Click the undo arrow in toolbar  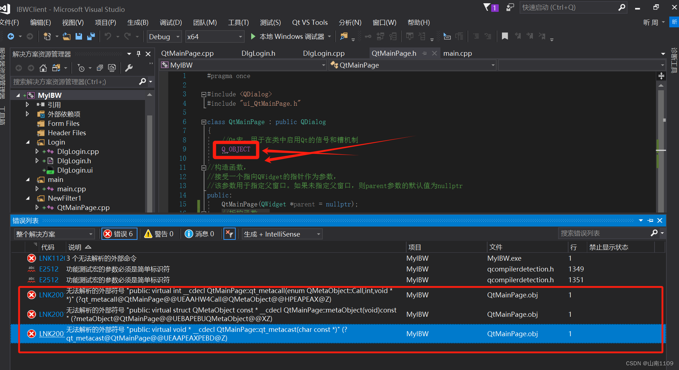108,36
